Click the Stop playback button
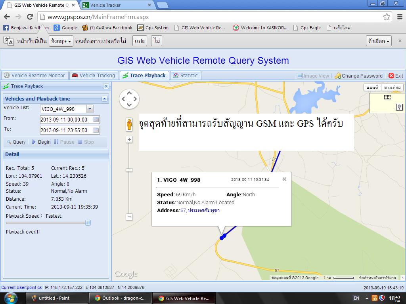 (x=86, y=142)
